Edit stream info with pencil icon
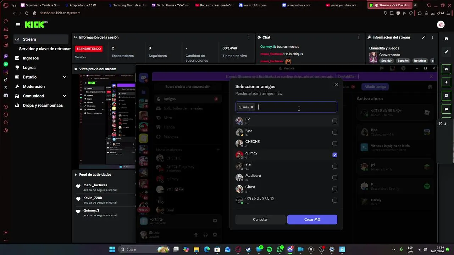454x255 pixels. coord(423,37)
